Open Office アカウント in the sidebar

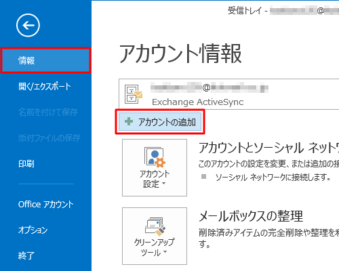(45, 205)
